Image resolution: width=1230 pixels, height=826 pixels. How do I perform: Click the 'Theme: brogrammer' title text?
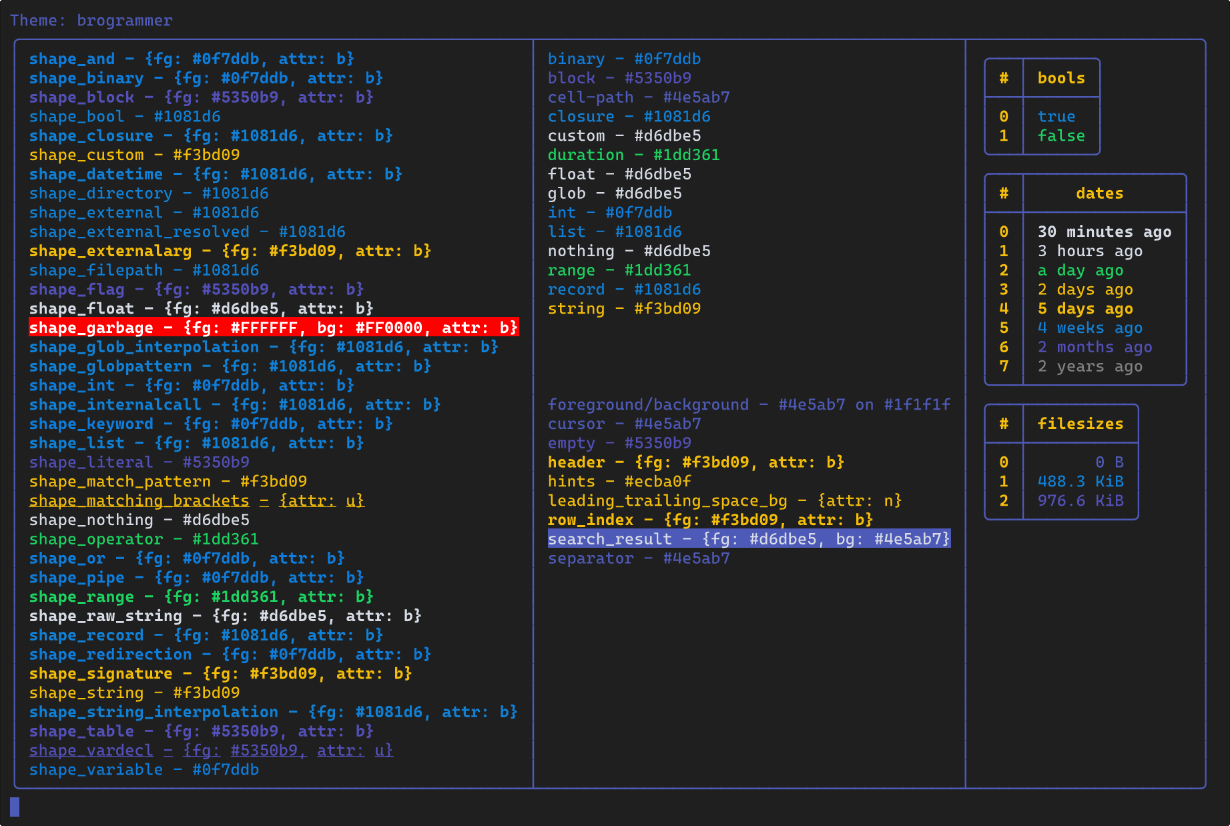(91, 21)
